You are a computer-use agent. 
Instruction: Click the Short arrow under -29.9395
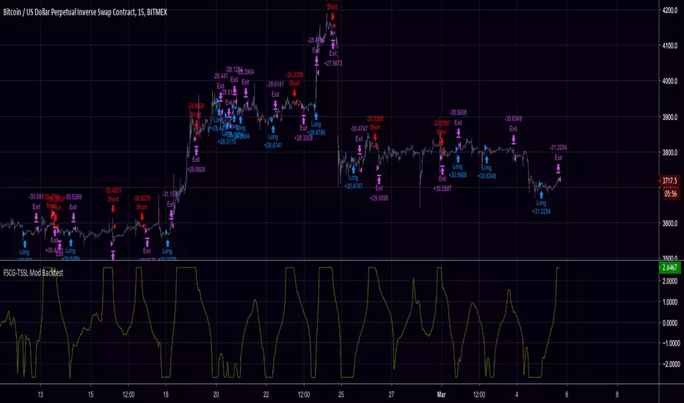(x=374, y=137)
